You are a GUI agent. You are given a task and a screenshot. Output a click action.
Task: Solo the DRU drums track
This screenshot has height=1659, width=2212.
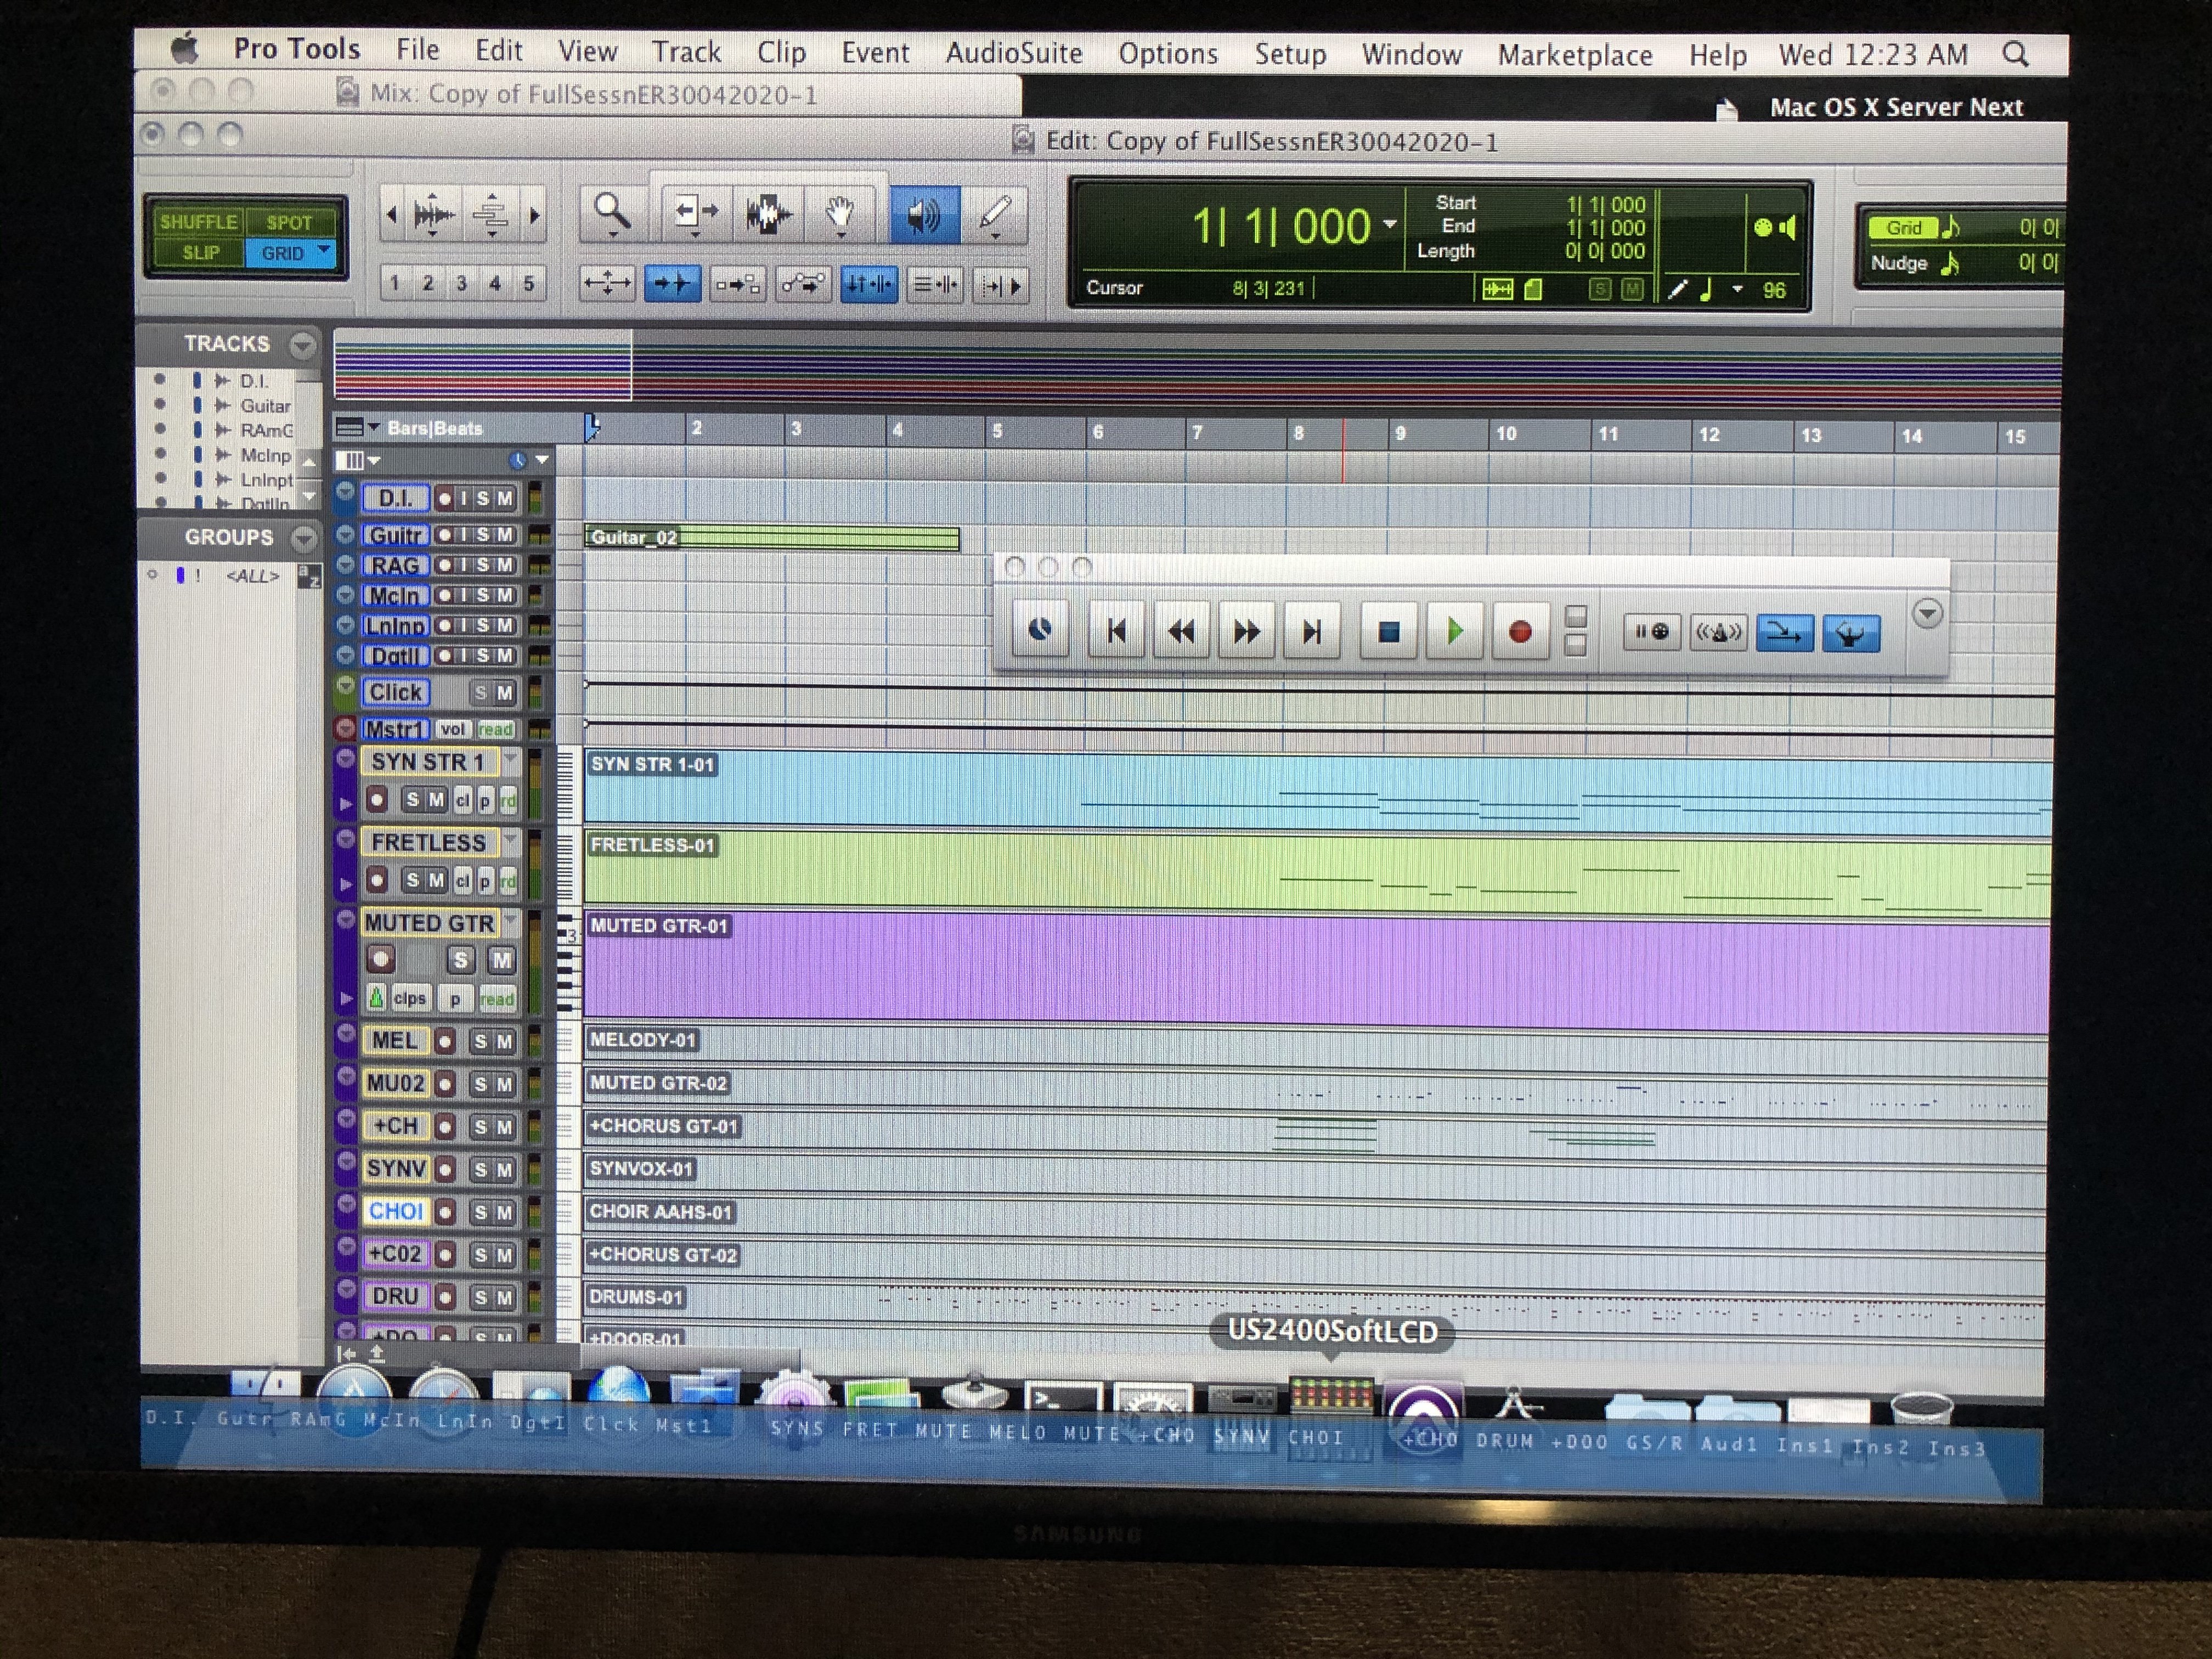point(481,1297)
